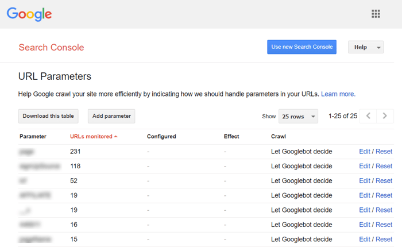Click the Configured column header
Viewport: 402px width, 247px height.
point(161,137)
